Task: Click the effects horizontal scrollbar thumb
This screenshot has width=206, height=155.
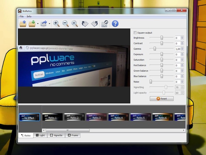Action: [68, 130]
